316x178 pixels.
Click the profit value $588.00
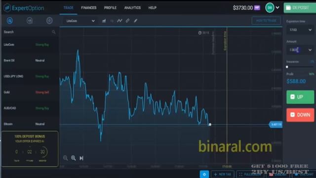pos(296,81)
